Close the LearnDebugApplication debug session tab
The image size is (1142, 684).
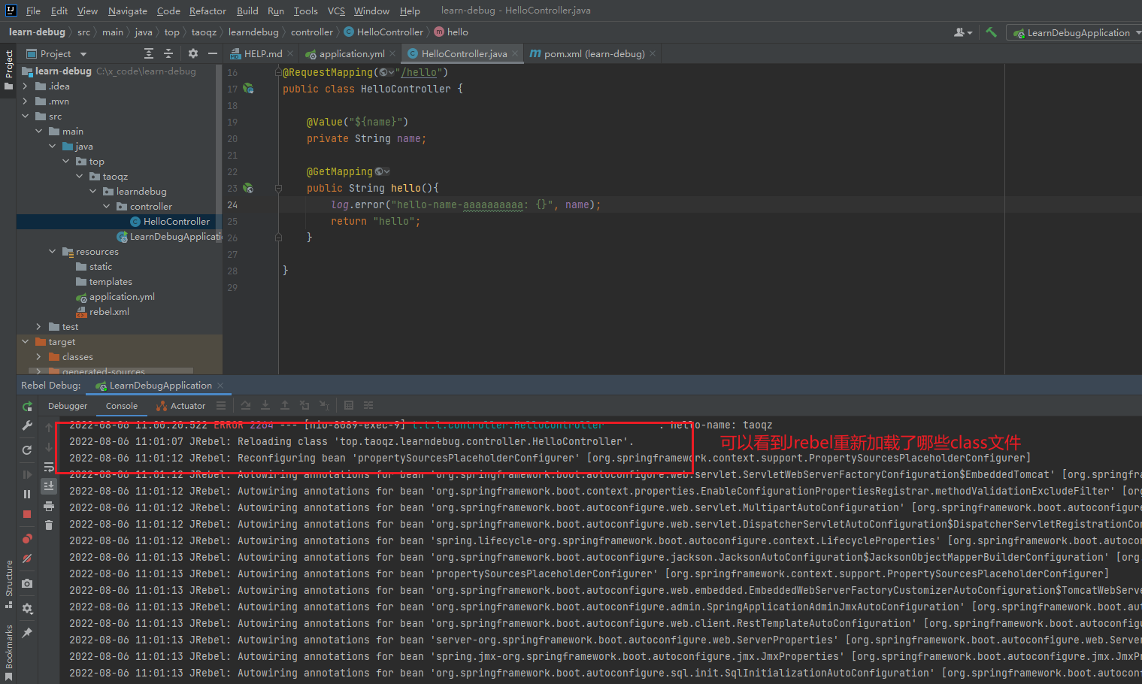220,386
